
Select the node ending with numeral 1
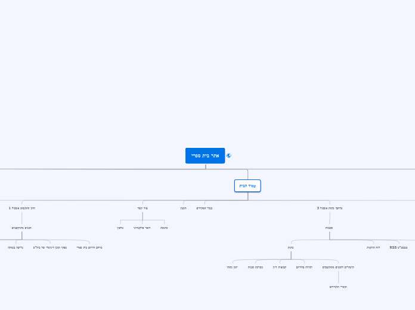[22, 208]
